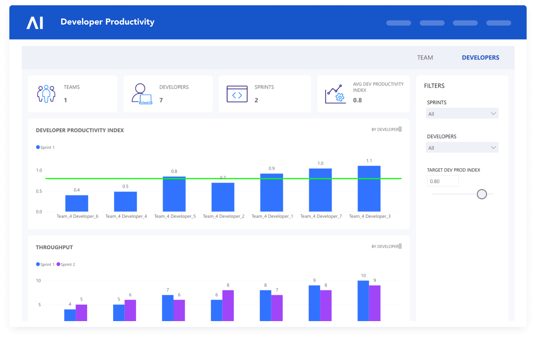This screenshot has width=534, height=356.
Task: Select the DEVELOPERS tab
Action: (x=480, y=58)
